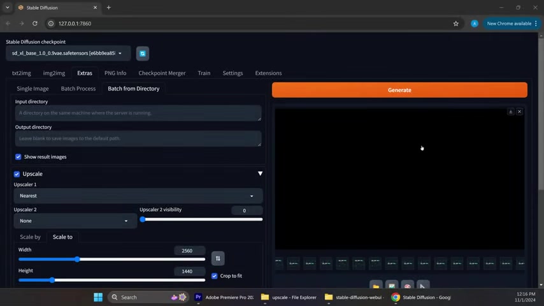Open Adobe Premiere Pro from taskbar
544x306 pixels.
[x=225, y=297]
